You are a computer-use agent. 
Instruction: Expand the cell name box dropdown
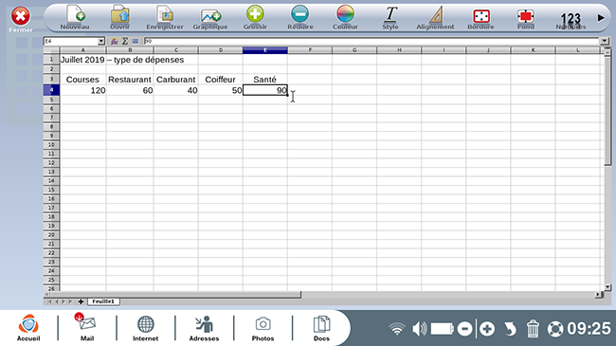pyautogui.click(x=101, y=42)
